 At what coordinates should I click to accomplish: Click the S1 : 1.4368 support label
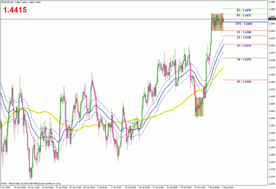coord(244,32)
